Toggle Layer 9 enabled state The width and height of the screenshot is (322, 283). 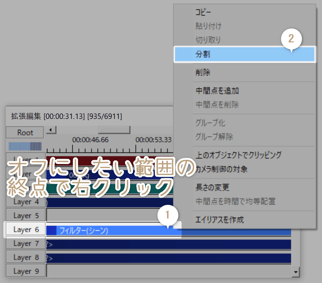tap(25, 271)
